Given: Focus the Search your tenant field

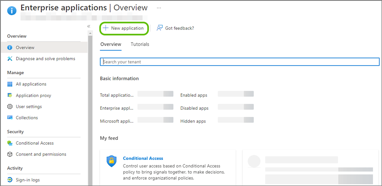Looking at the screenshot, I should (x=239, y=62).
